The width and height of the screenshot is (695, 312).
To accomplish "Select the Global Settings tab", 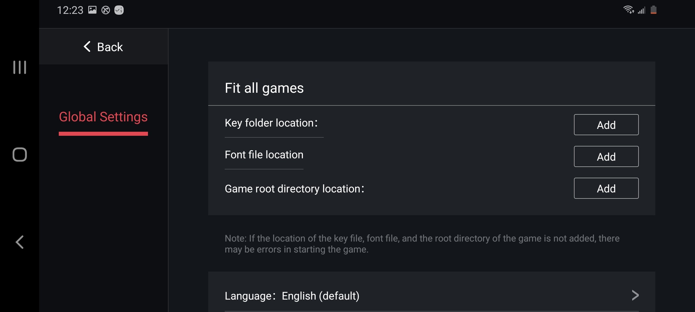I will point(103,117).
